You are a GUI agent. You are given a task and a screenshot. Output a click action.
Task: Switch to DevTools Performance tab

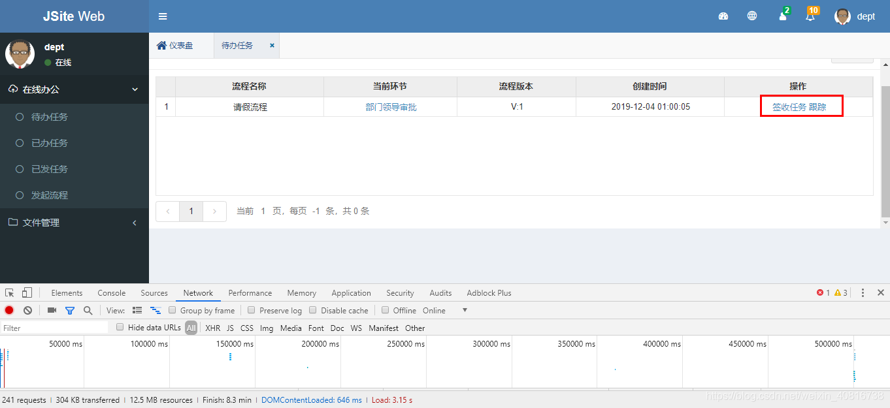250,293
